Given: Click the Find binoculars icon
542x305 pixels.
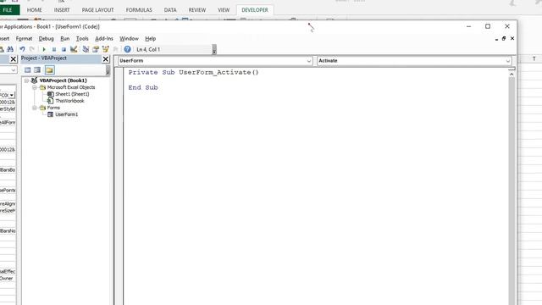Looking at the screenshot, I should [x=10, y=49].
